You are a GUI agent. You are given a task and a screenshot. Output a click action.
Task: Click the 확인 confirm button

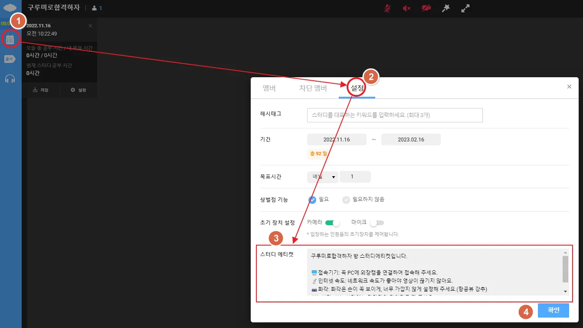pyautogui.click(x=554, y=310)
